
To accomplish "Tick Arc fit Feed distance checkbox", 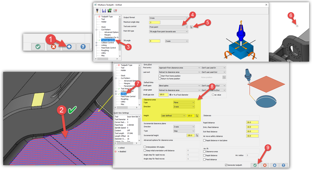I will (x=204, y=159).
